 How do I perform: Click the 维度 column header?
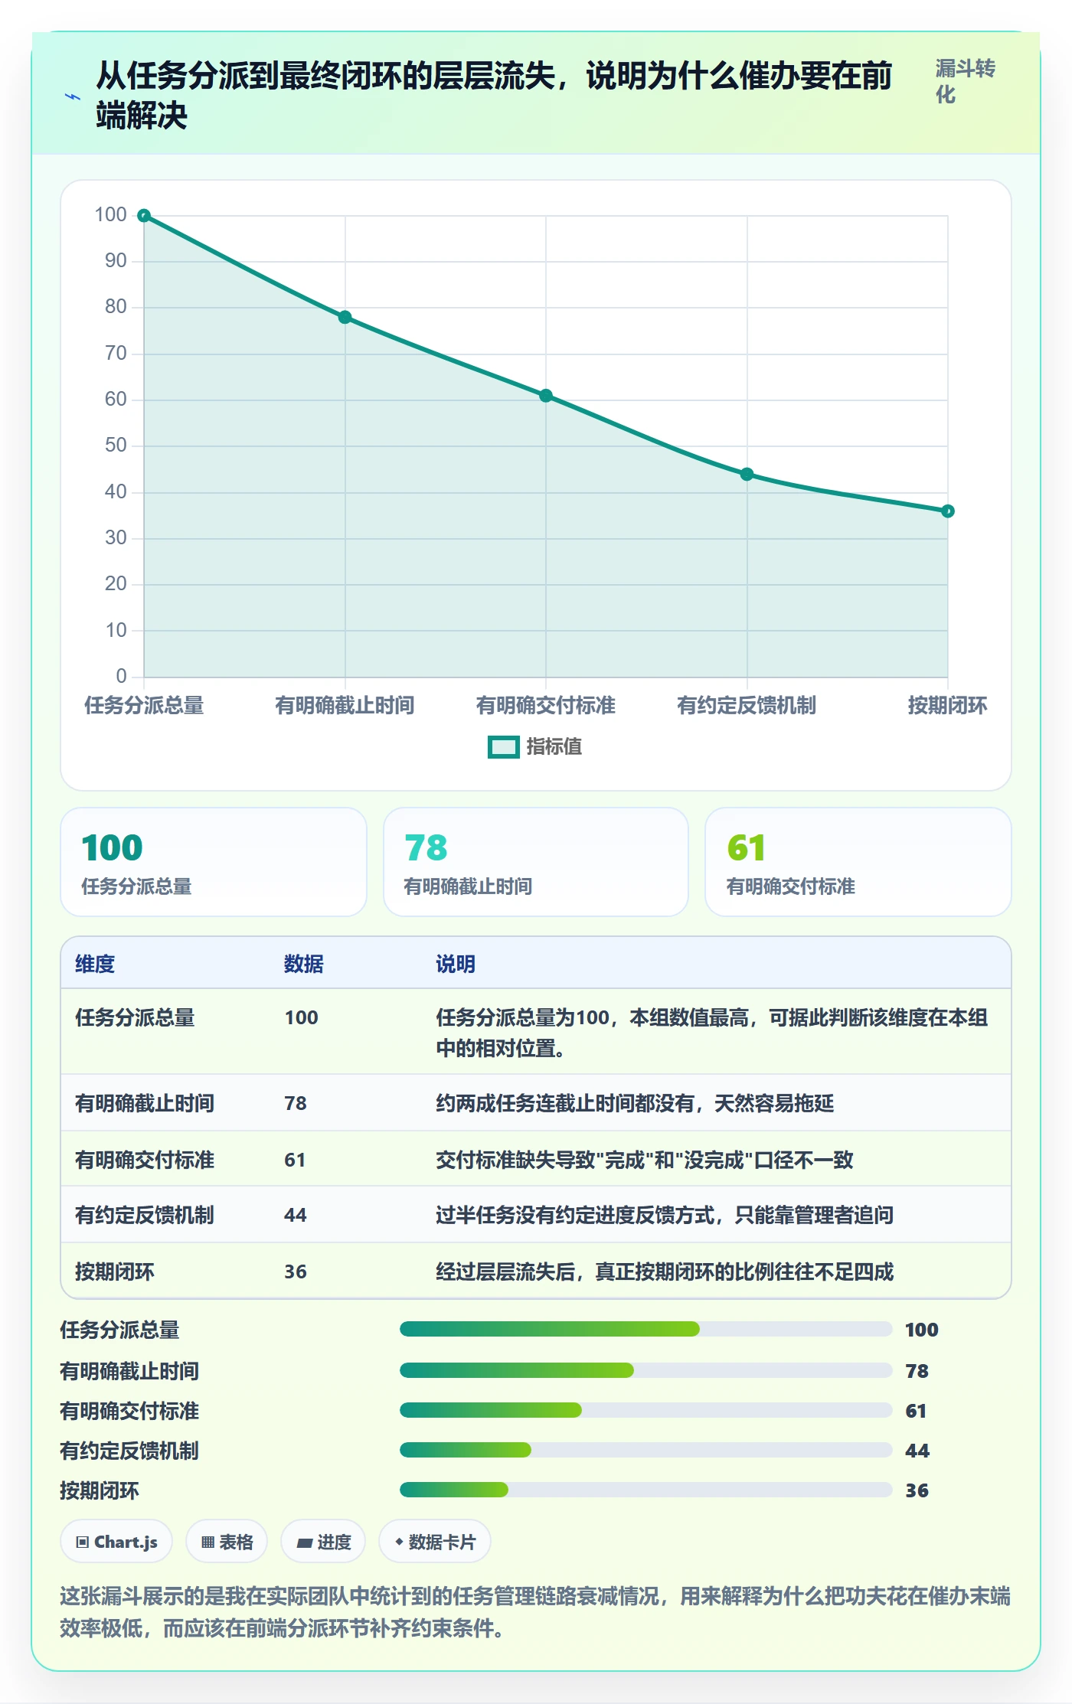(95, 964)
